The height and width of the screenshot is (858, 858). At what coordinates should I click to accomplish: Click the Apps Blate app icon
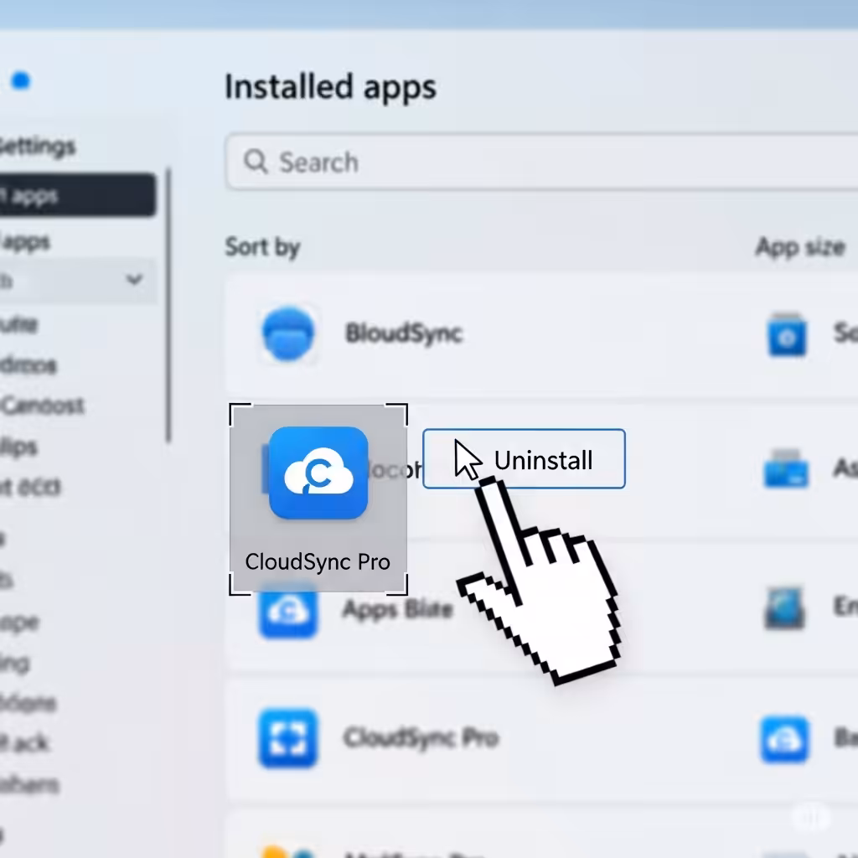tap(288, 611)
